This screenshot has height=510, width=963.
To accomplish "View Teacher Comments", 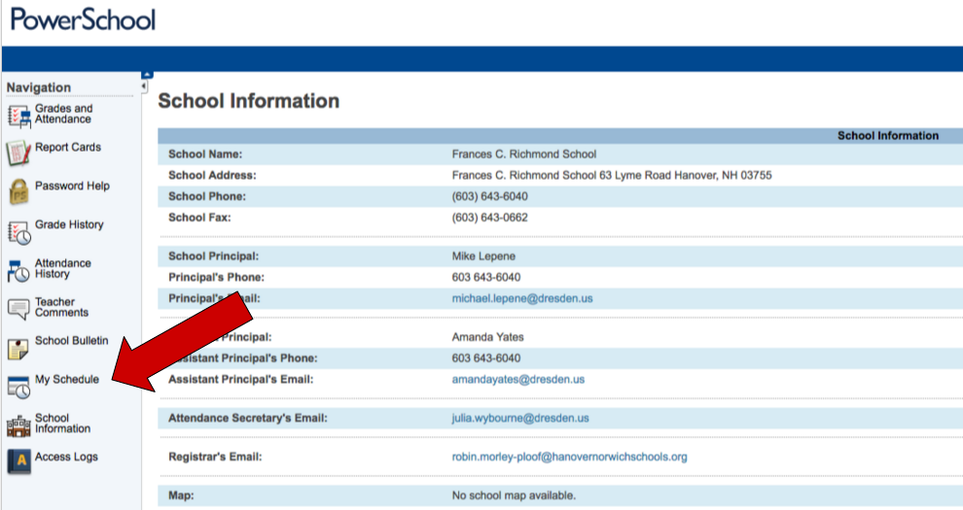I will pyautogui.click(x=61, y=307).
